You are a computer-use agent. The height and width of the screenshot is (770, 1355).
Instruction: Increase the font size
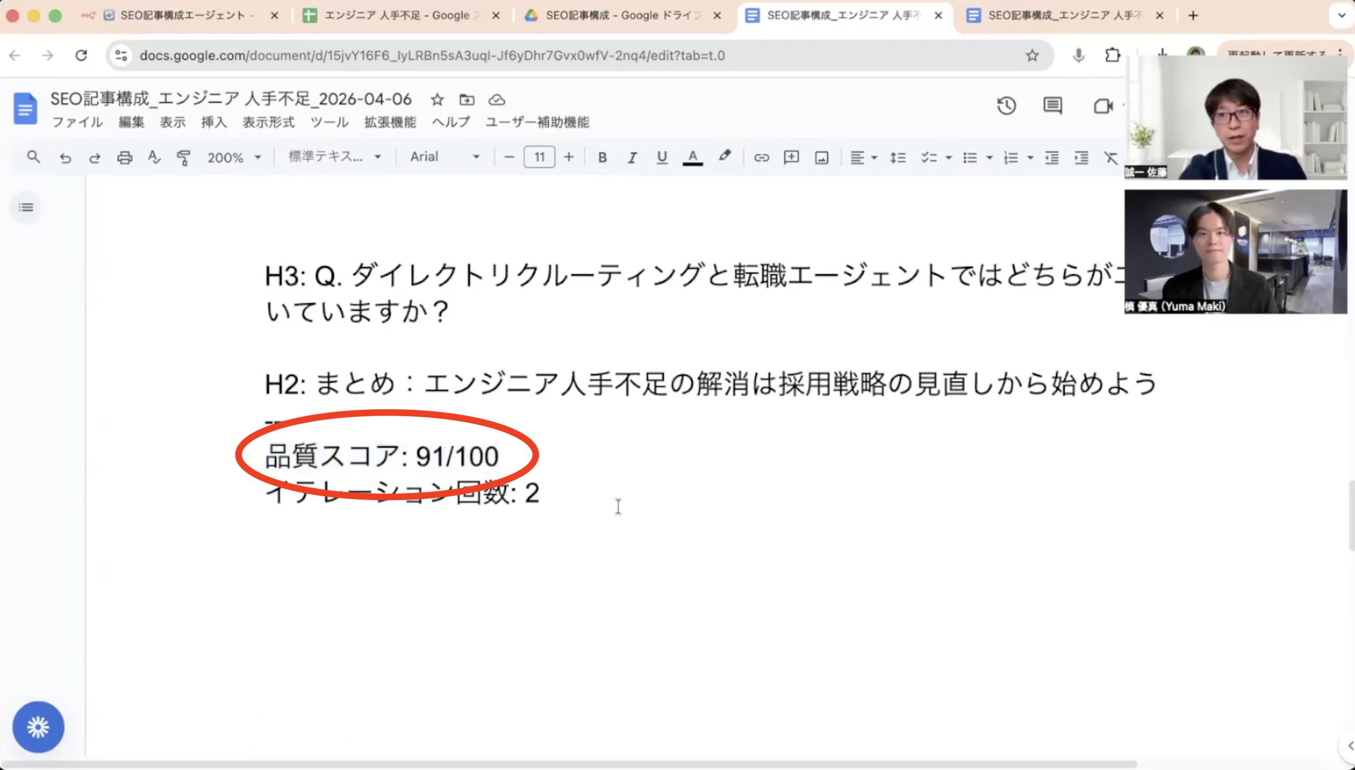(x=569, y=157)
